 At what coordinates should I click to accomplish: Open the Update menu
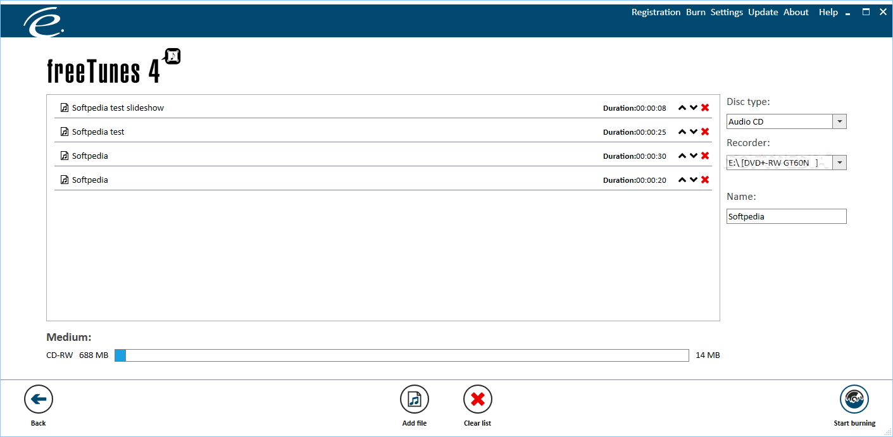(763, 12)
